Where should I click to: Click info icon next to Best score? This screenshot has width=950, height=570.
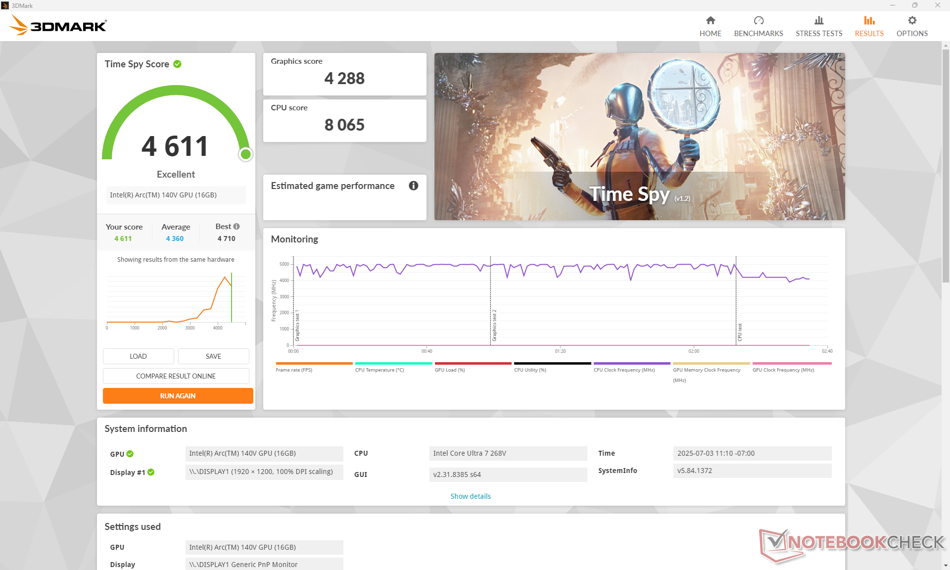[237, 227]
